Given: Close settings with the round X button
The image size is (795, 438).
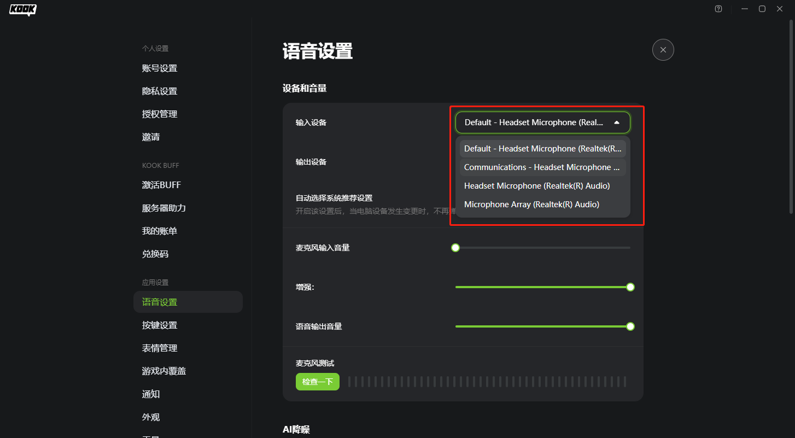Looking at the screenshot, I should tap(663, 50).
